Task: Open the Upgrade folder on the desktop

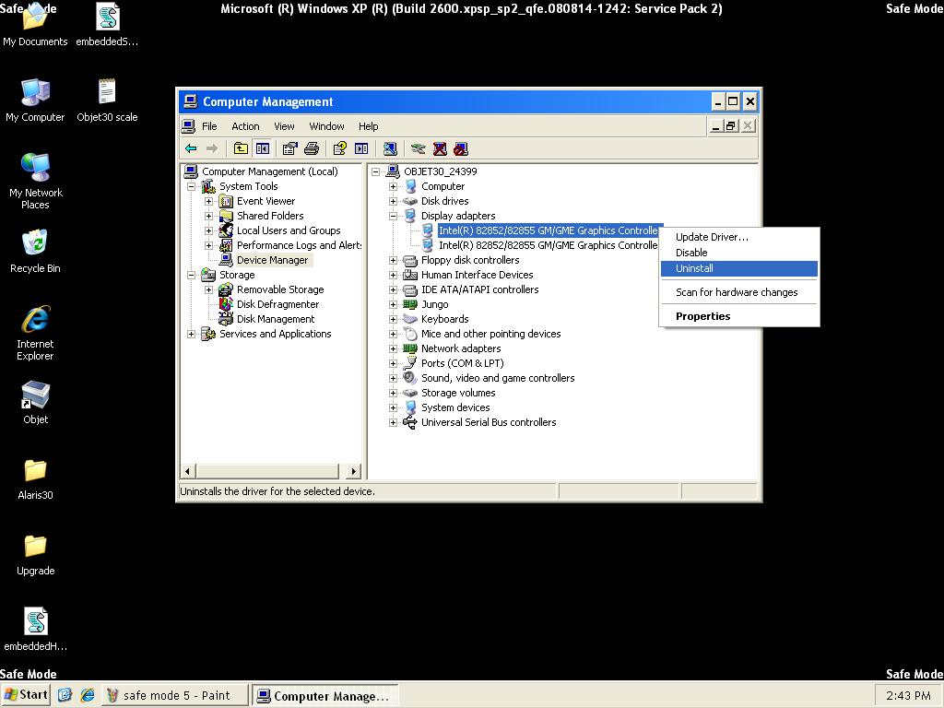Action: 36,554
